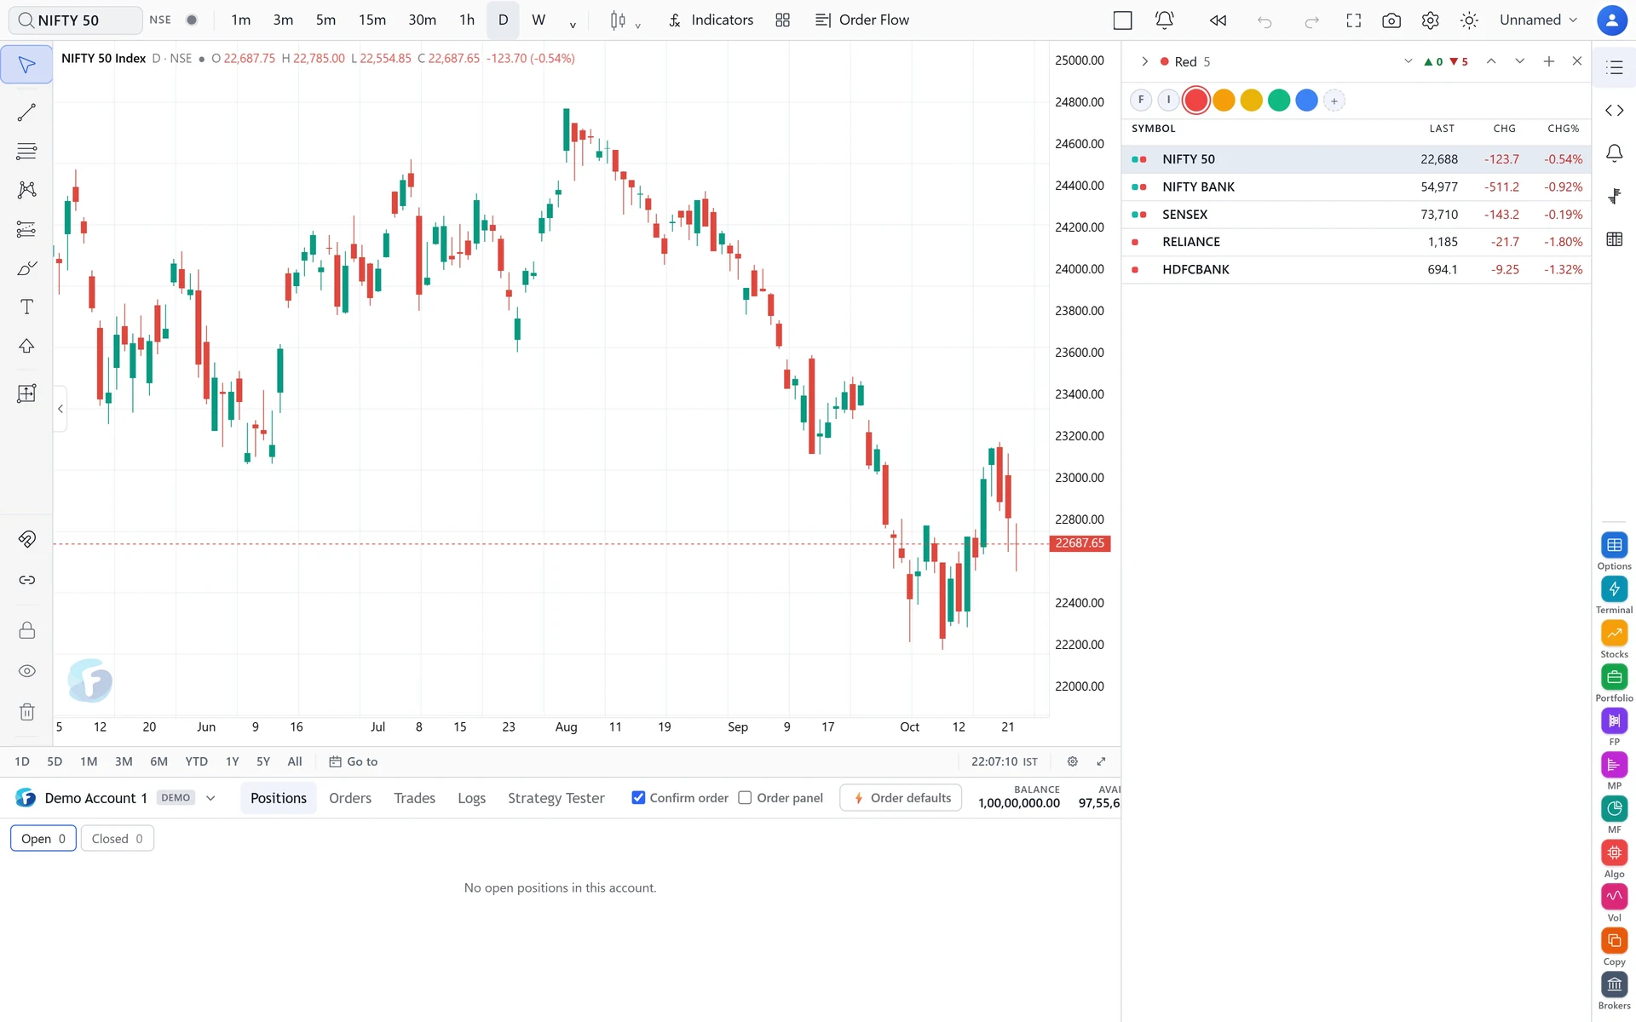Select the orange watchlist color flag
The height and width of the screenshot is (1022, 1636).
point(1224,100)
